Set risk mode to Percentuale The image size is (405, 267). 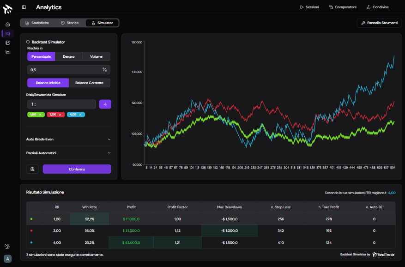tap(41, 56)
